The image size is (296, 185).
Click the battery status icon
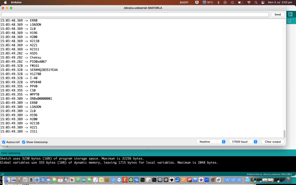[240, 2]
